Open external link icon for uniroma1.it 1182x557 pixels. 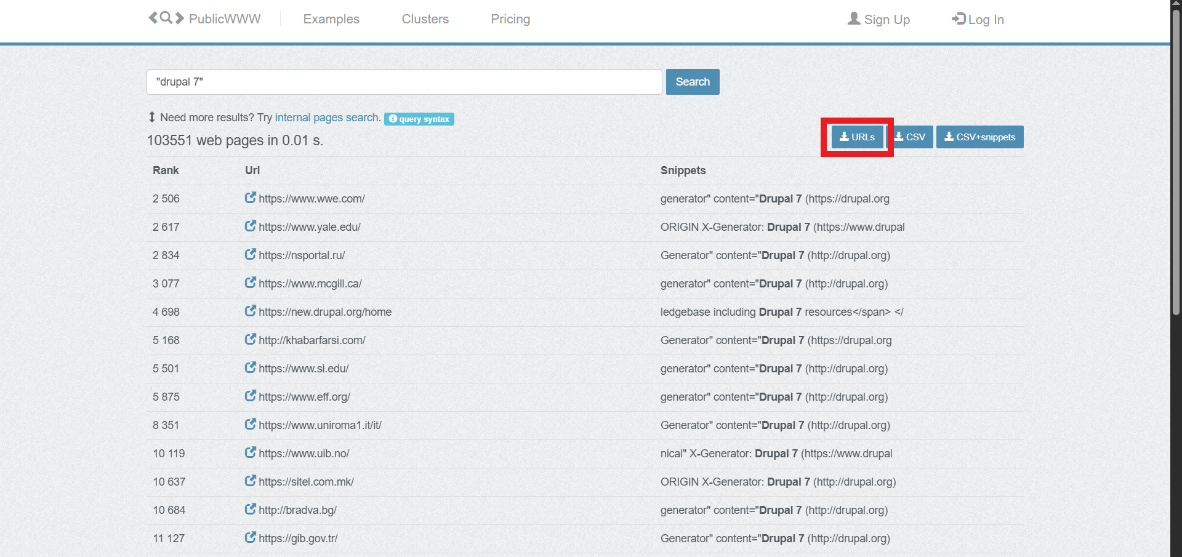(x=250, y=424)
